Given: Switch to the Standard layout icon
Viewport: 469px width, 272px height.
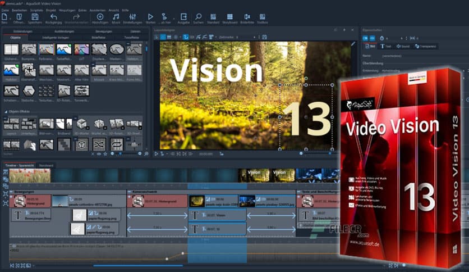Looking at the screenshot, I should 213,18.
